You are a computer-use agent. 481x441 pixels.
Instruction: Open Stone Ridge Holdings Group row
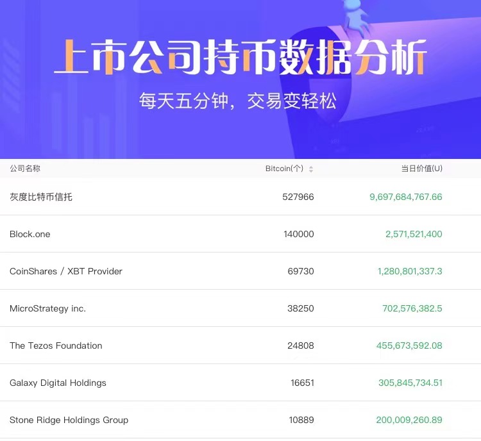point(69,420)
